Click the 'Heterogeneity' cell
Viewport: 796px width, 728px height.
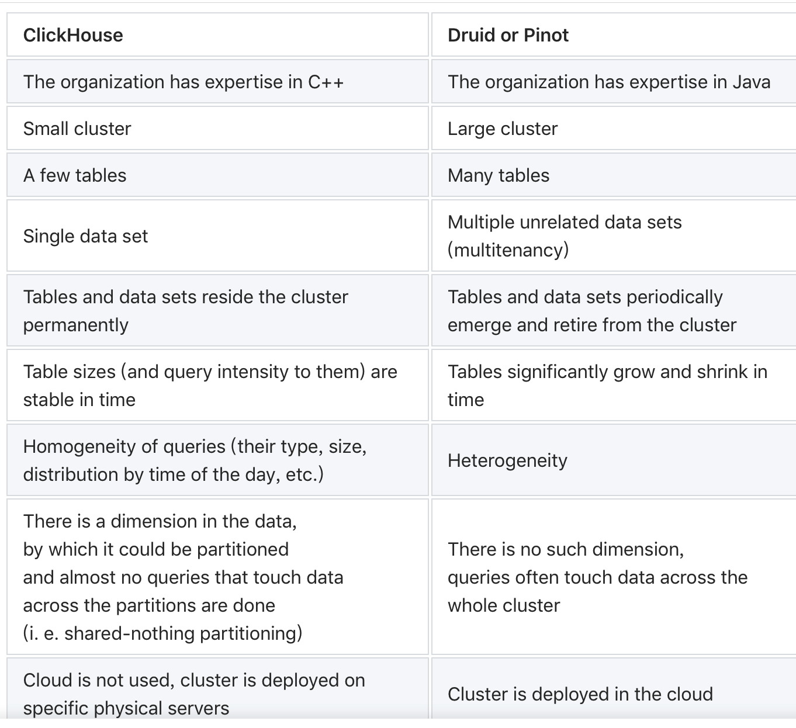[x=507, y=460]
